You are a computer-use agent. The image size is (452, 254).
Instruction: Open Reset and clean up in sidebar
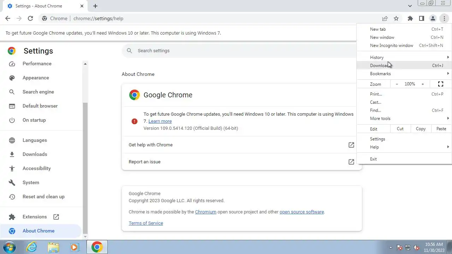click(x=43, y=196)
